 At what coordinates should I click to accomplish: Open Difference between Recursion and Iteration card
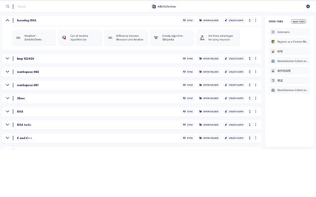126,37
